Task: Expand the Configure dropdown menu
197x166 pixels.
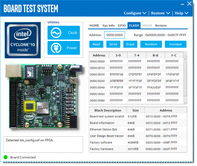Action: 135,13
